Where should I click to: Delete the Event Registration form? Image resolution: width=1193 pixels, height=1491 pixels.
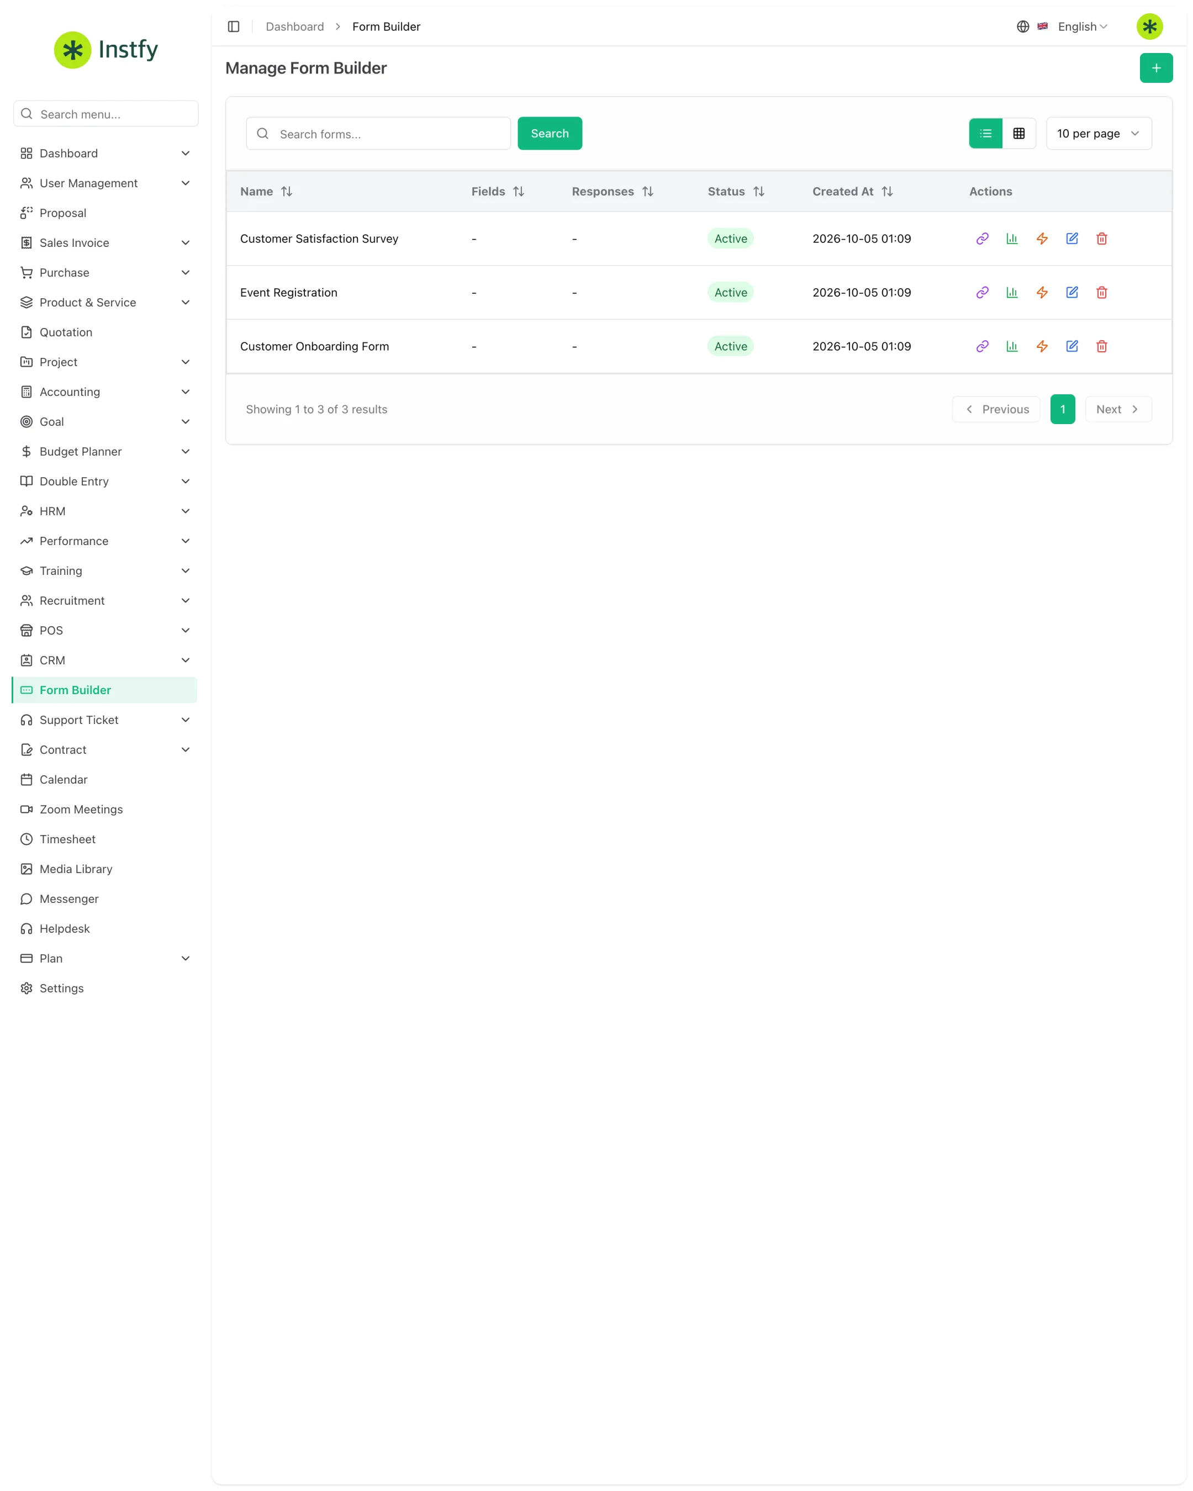coord(1102,293)
